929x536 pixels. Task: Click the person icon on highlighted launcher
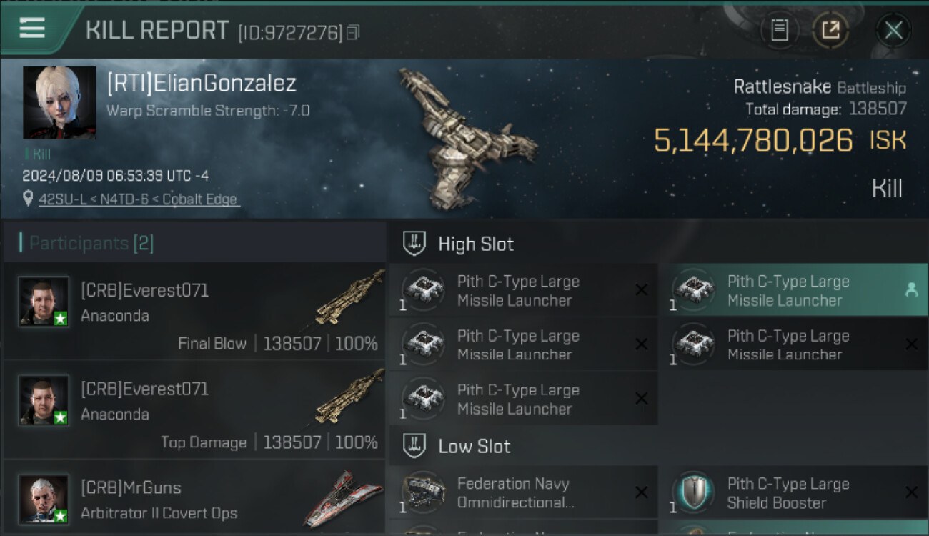click(x=911, y=290)
